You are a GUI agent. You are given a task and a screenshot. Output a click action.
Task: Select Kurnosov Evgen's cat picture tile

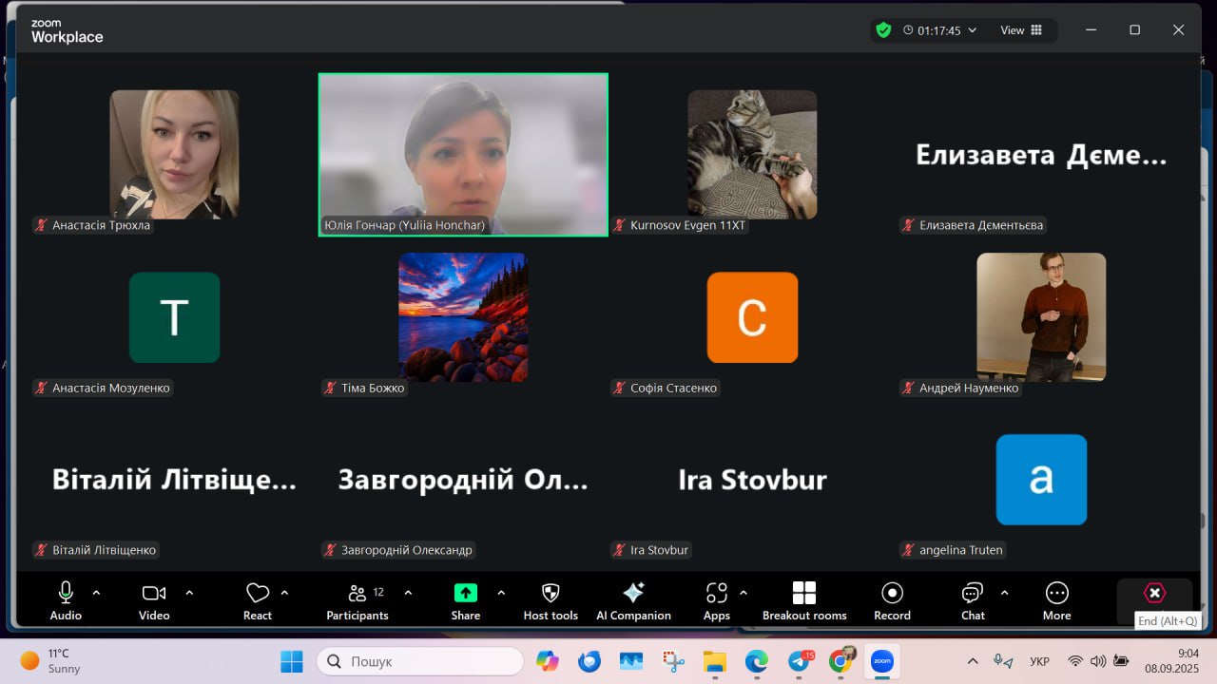[752, 154]
